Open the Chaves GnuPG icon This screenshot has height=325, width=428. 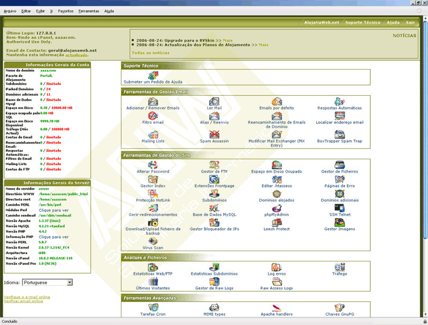click(x=340, y=307)
